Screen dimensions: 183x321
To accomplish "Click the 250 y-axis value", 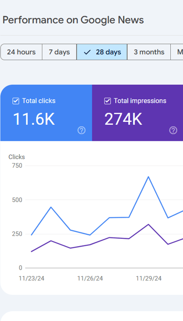I will coord(17,234).
